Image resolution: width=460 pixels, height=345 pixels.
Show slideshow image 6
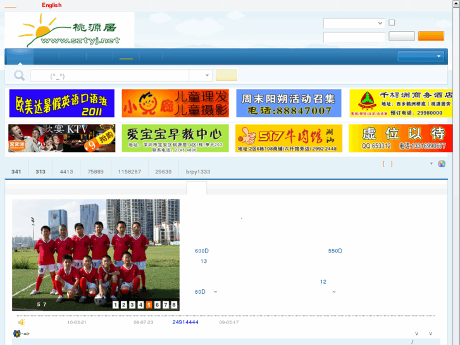[158, 304]
